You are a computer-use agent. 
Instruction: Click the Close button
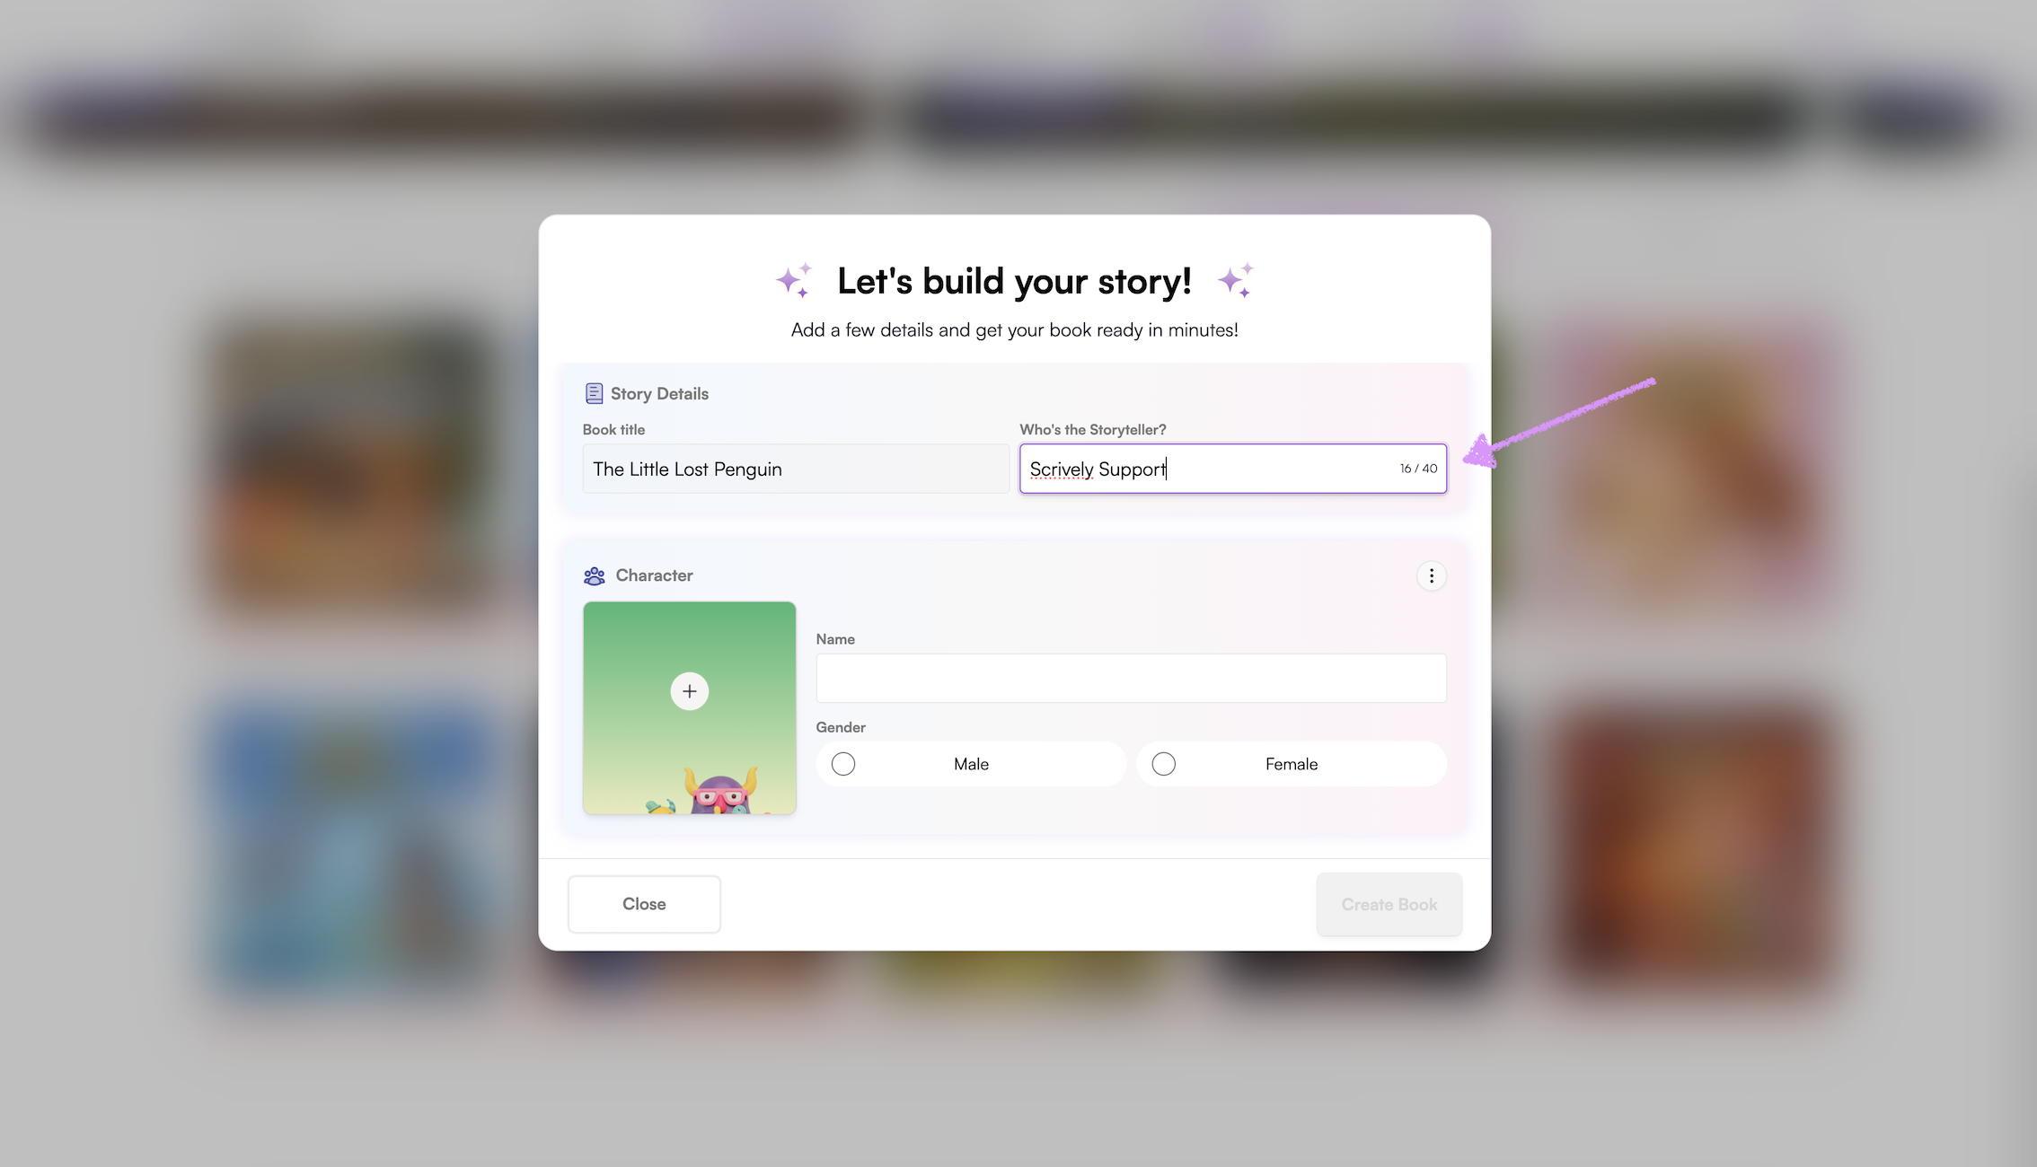[x=644, y=904]
